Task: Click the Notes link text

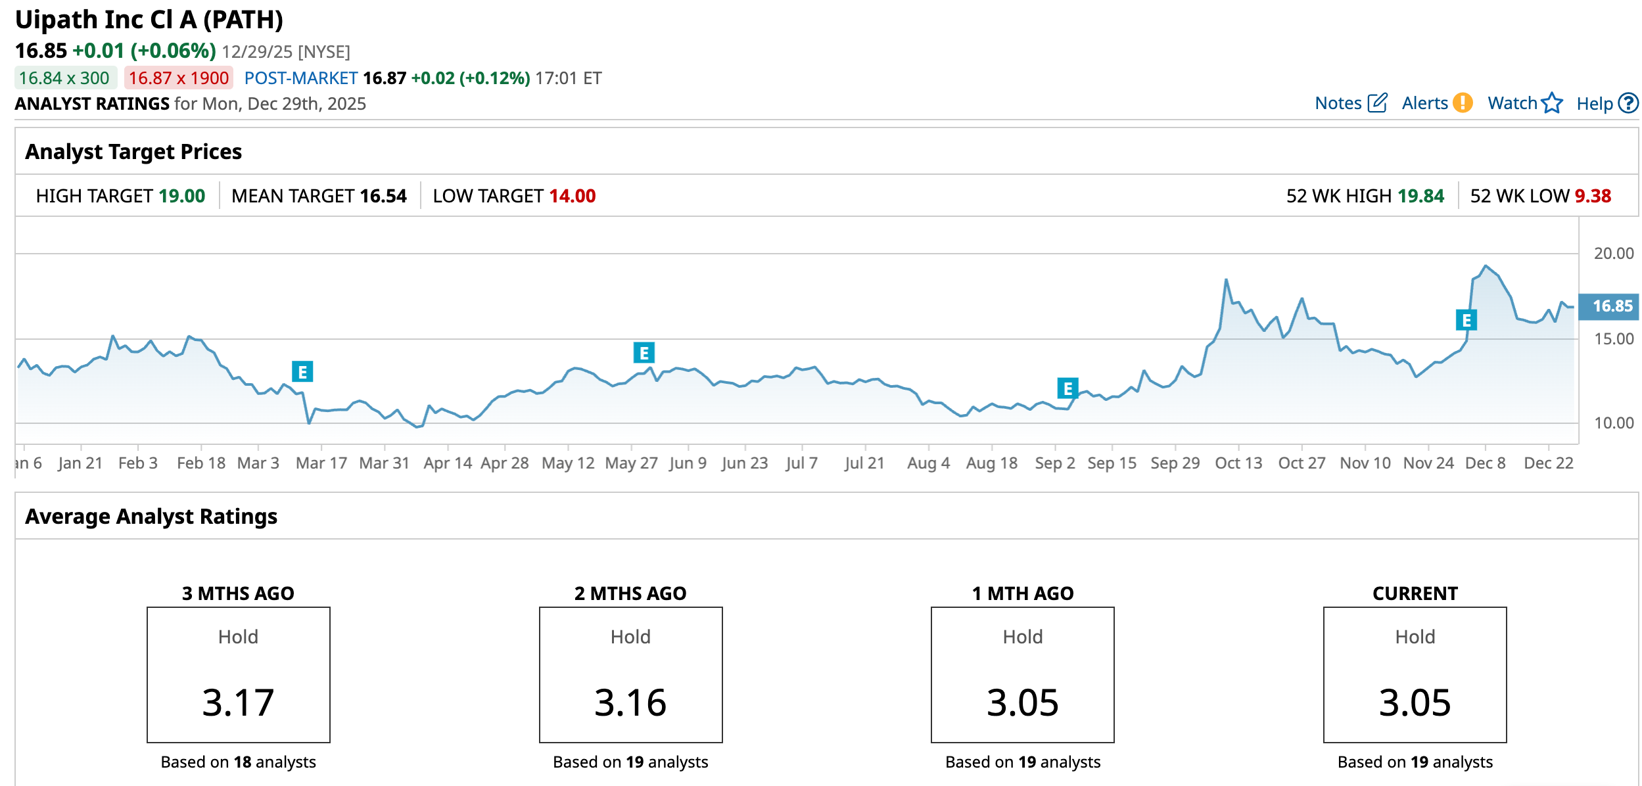Action: 1338,103
